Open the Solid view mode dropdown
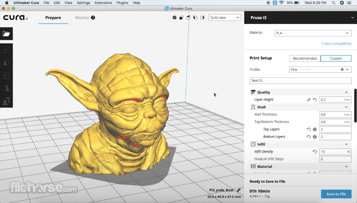The height and width of the screenshot is (203, 357). pos(225,18)
